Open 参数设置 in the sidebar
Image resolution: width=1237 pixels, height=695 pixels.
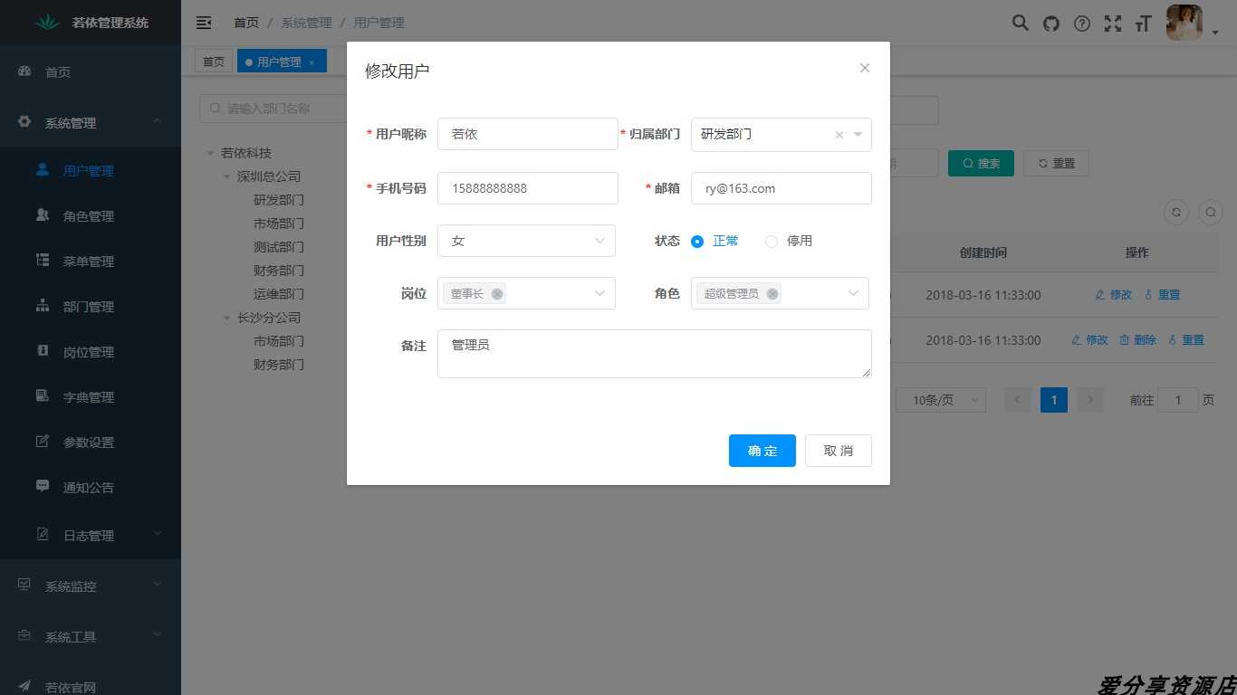point(91,442)
